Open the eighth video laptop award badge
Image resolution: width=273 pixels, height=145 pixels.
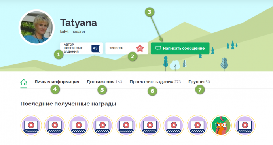tap(197, 125)
